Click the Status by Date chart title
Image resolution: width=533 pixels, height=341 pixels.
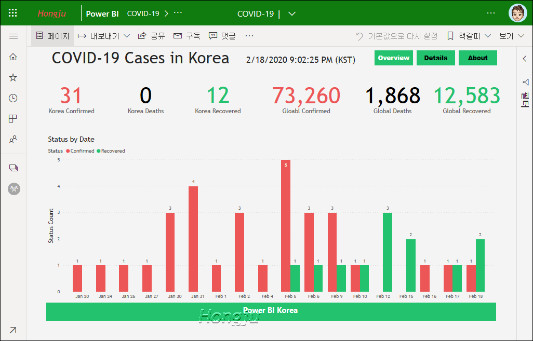pyautogui.click(x=71, y=139)
